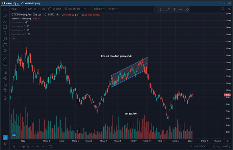233x150 pixels.
Task: Click So sánh compare button
Action: tap(54, 9)
